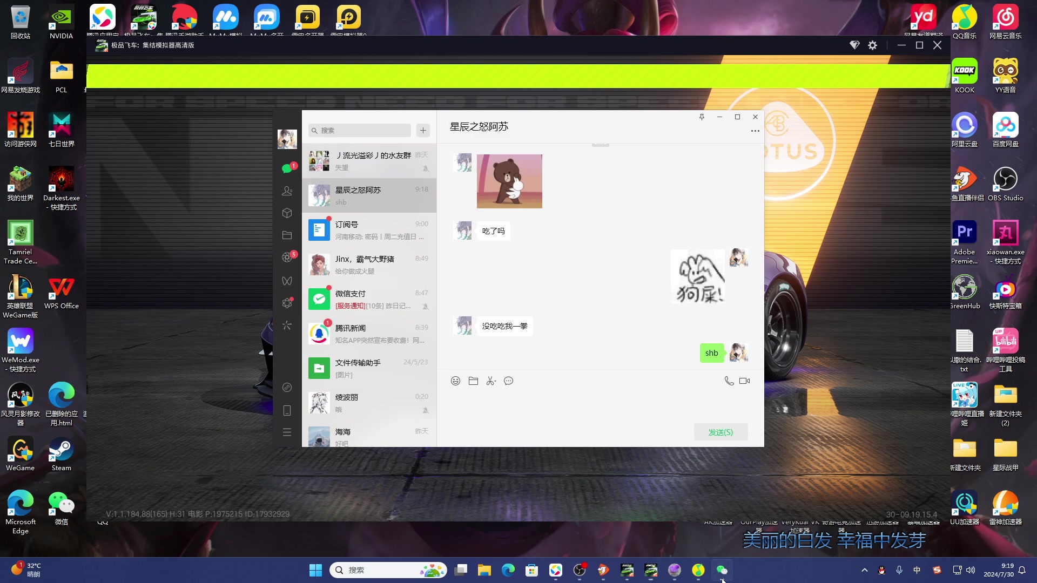This screenshot has width=1037, height=583.
Task: Click the diamond VIP icon in emulator title bar
Action: tap(854, 45)
